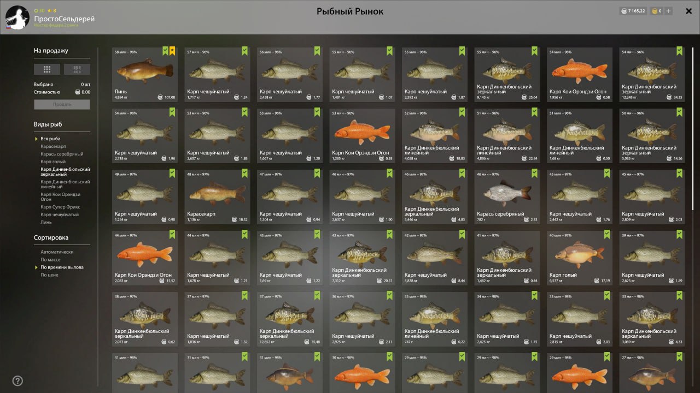
Task: Choose Автоматически sorting option
Action: pyautogui.click(x=57, y=252)
